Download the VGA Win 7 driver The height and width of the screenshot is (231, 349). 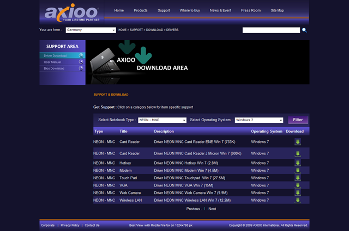298,185
